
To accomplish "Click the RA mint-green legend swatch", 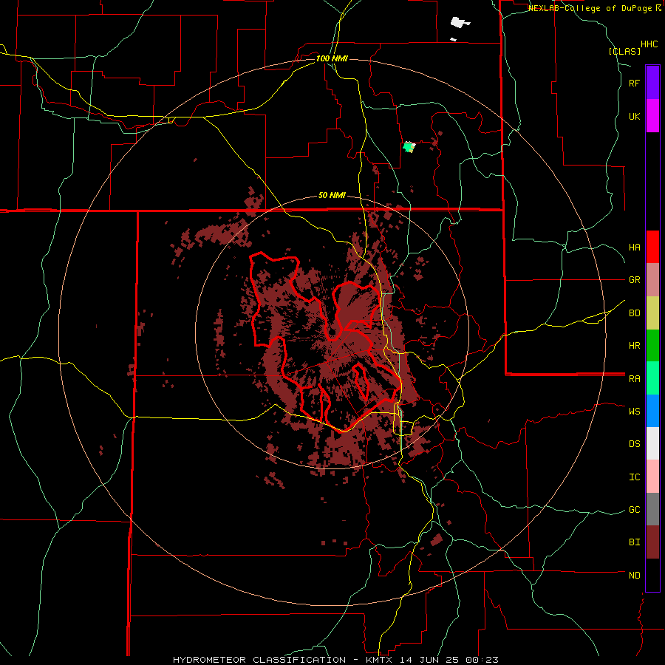I will pyautogui.click(x=652, y=378).
